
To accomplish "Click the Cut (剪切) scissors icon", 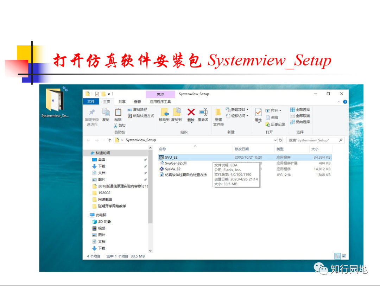I will point(116,125).
